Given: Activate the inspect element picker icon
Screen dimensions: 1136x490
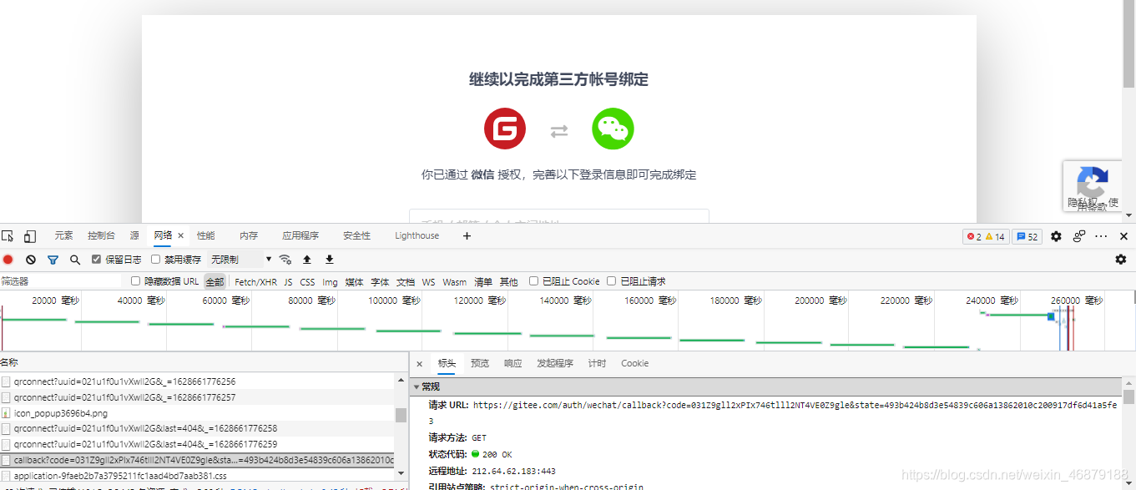Looking at the screenshot, I should point(8,236).
